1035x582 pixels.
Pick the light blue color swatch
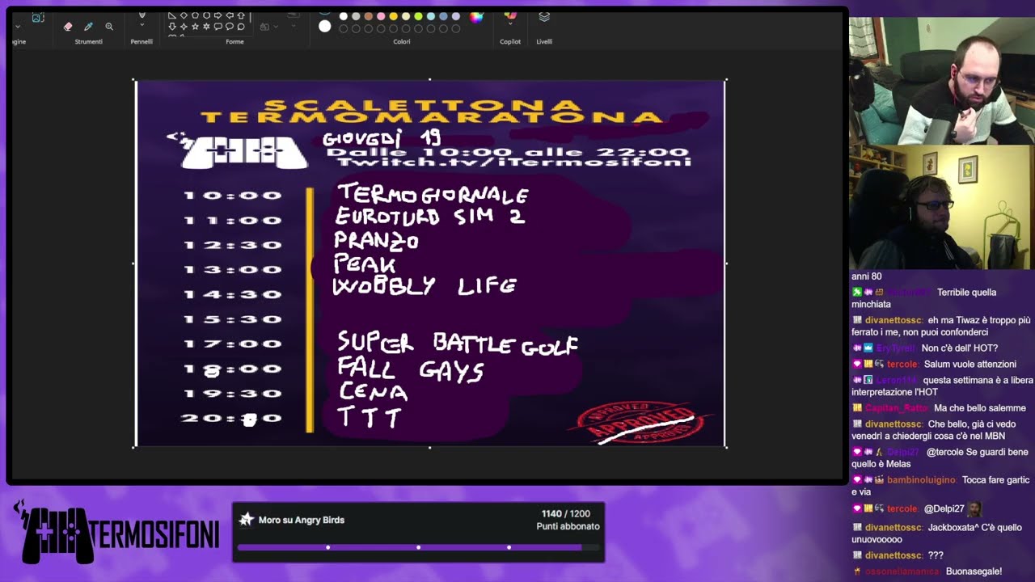pos(431,16)
